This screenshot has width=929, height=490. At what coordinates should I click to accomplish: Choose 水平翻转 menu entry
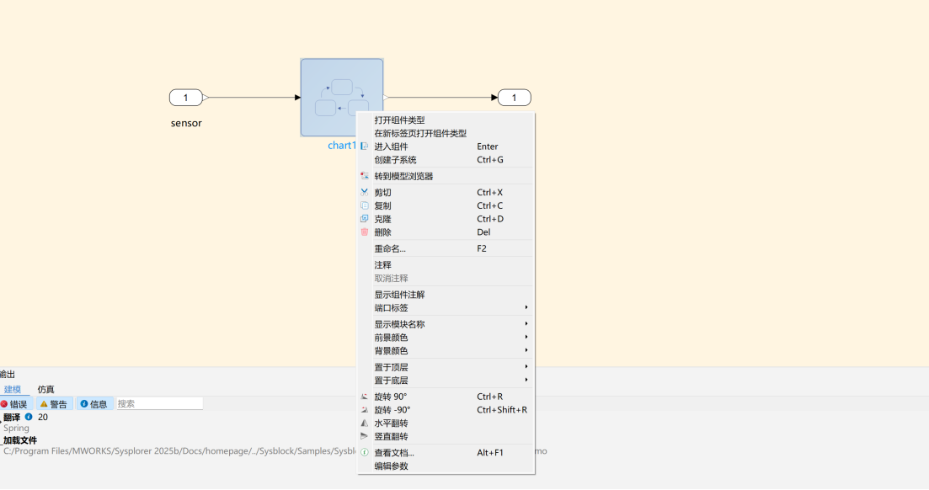coord(446,423)
